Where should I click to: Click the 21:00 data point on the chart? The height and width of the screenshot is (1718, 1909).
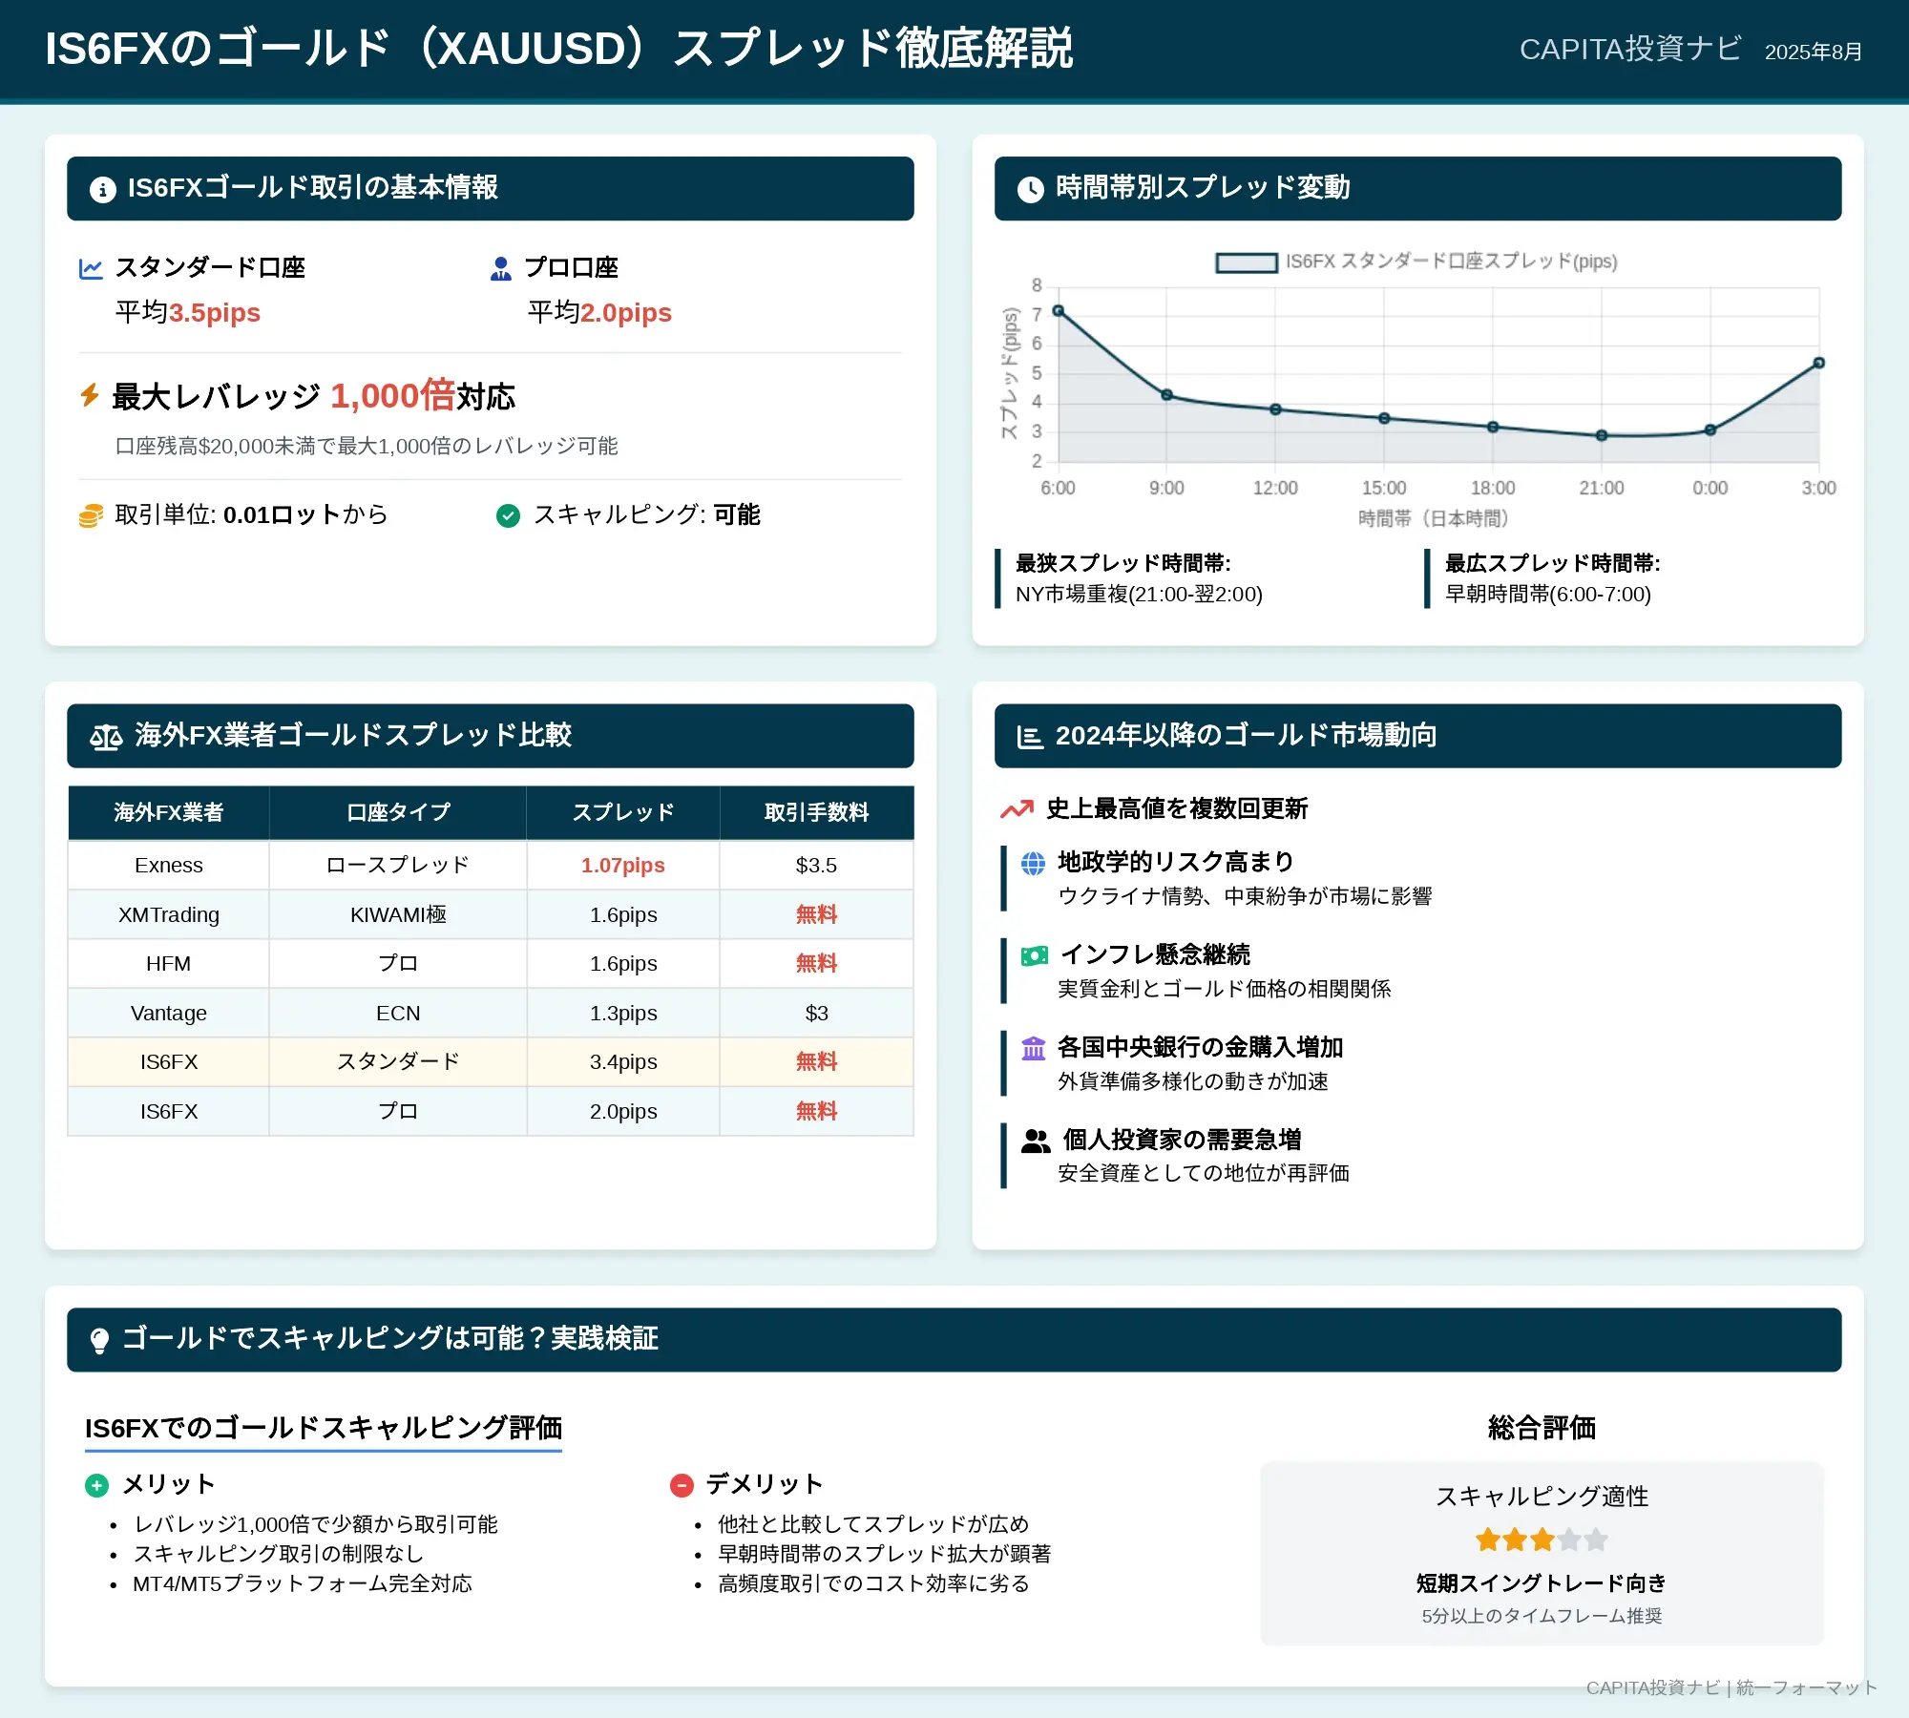[1602, 435]
